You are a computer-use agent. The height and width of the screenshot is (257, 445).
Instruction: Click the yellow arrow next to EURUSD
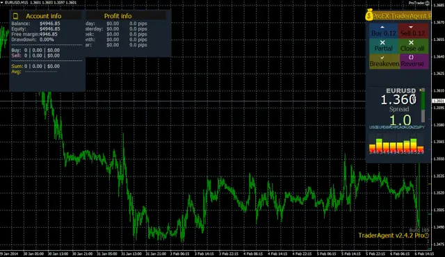(x=420, y=90)
